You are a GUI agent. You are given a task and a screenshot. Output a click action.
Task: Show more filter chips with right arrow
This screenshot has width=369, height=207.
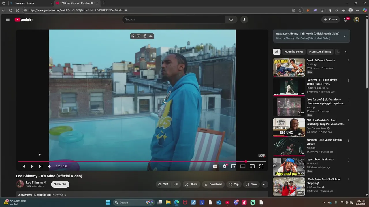click(345, 52)
